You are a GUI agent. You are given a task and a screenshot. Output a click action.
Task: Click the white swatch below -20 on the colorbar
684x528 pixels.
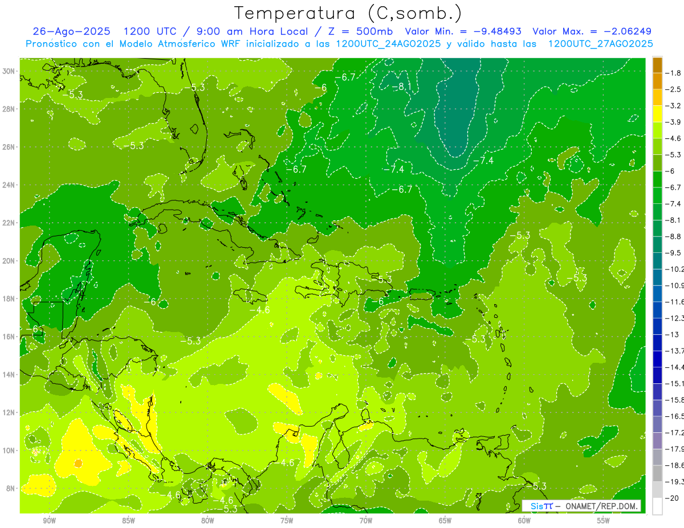(657, 506)
